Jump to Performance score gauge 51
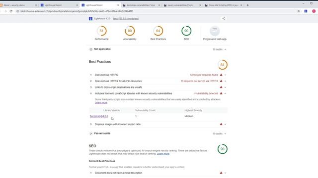Viewport: 318px width, 178px height. coord(101,31)
